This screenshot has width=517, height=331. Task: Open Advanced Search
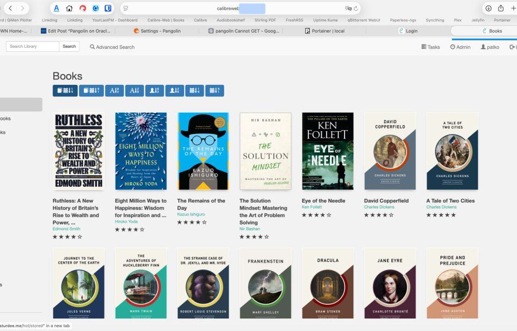[x=113, y=47]
